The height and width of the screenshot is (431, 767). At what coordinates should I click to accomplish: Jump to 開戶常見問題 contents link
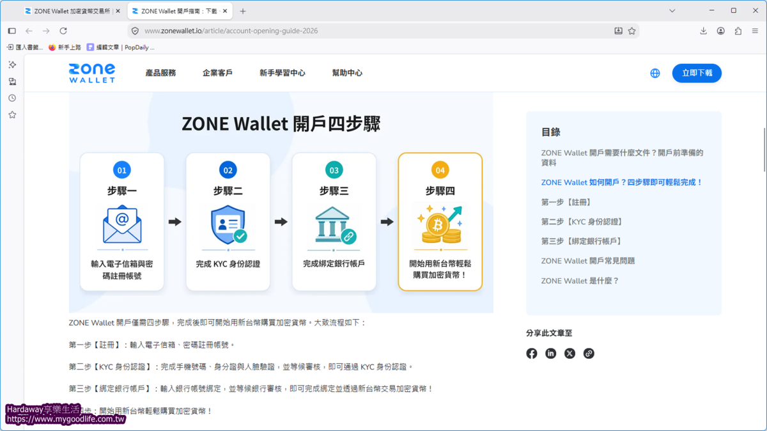588,261
